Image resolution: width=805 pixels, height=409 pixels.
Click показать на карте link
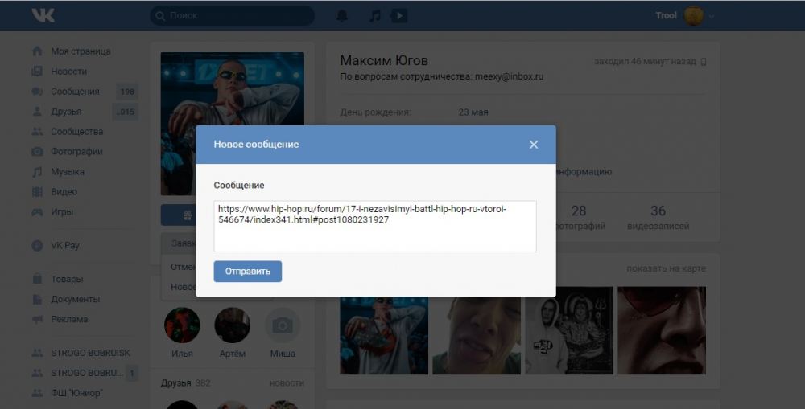(666, 268)
